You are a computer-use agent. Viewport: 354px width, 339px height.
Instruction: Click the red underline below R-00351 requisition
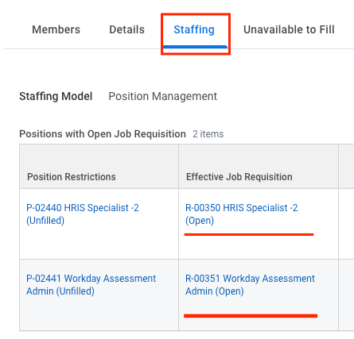(251, 315)
